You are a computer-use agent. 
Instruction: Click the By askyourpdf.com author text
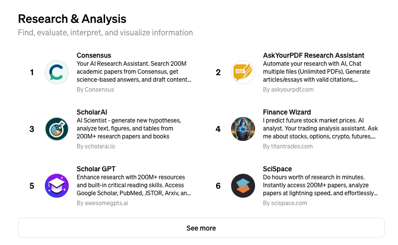coord(288,90)
